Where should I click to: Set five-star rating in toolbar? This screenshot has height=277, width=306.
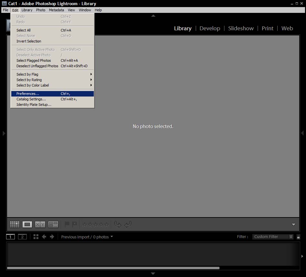click(x=106, y=225)
